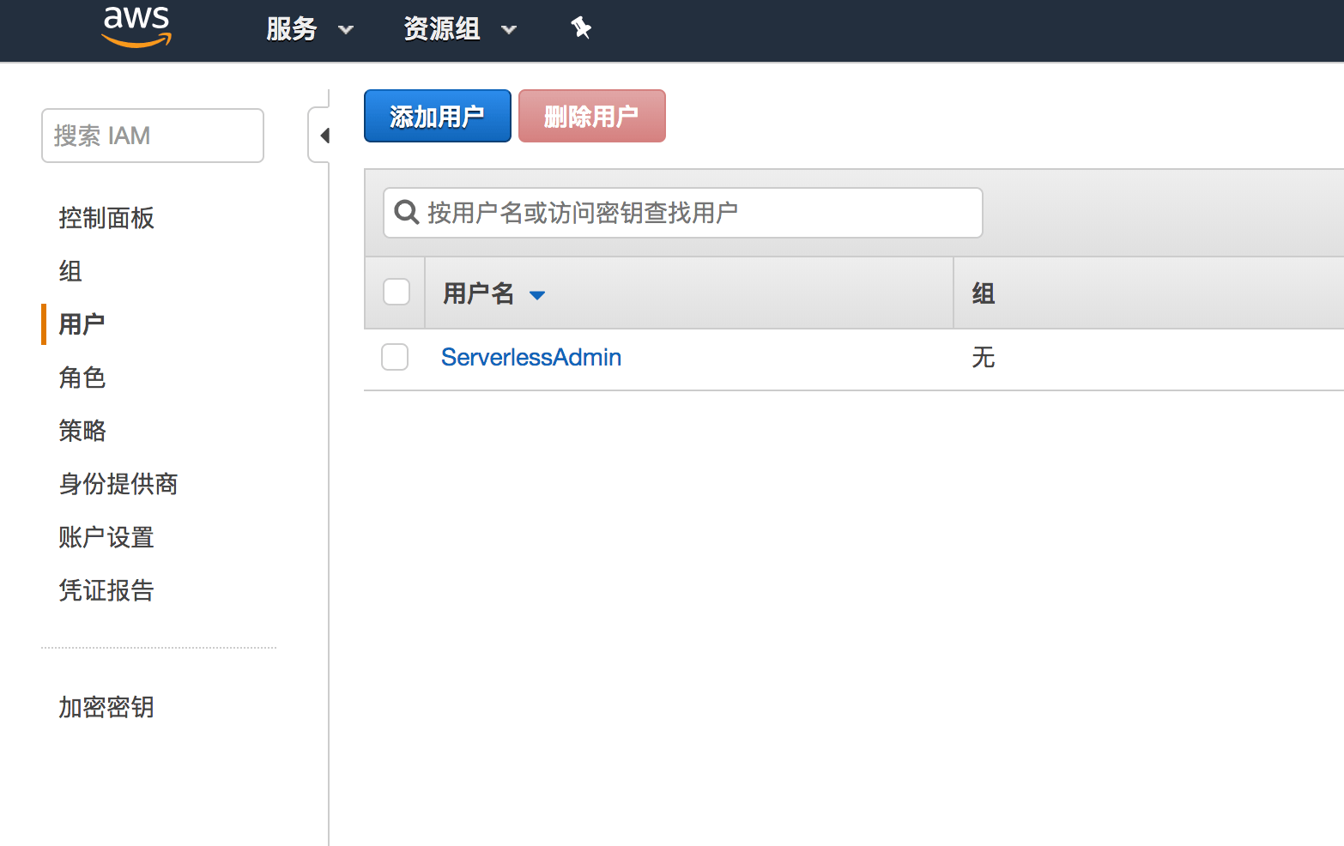Open the 控制面板 dashboard in sidebar

coord(106,218)
